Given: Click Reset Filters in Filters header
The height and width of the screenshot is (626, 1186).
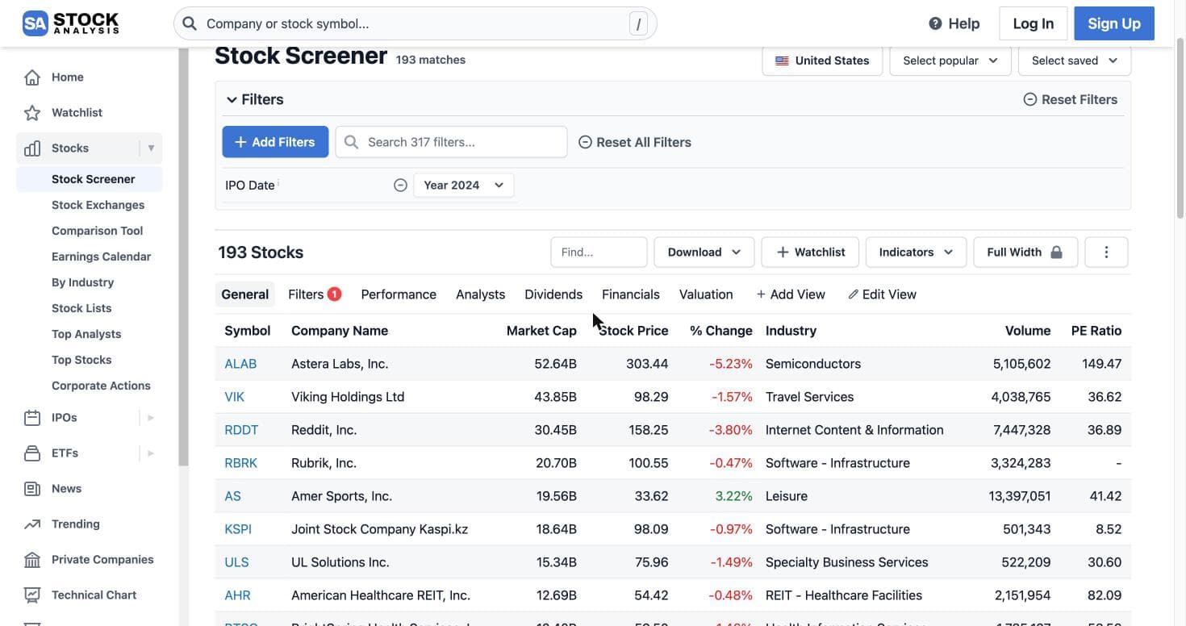Looking at the screenshot, I should [1071, 100].
